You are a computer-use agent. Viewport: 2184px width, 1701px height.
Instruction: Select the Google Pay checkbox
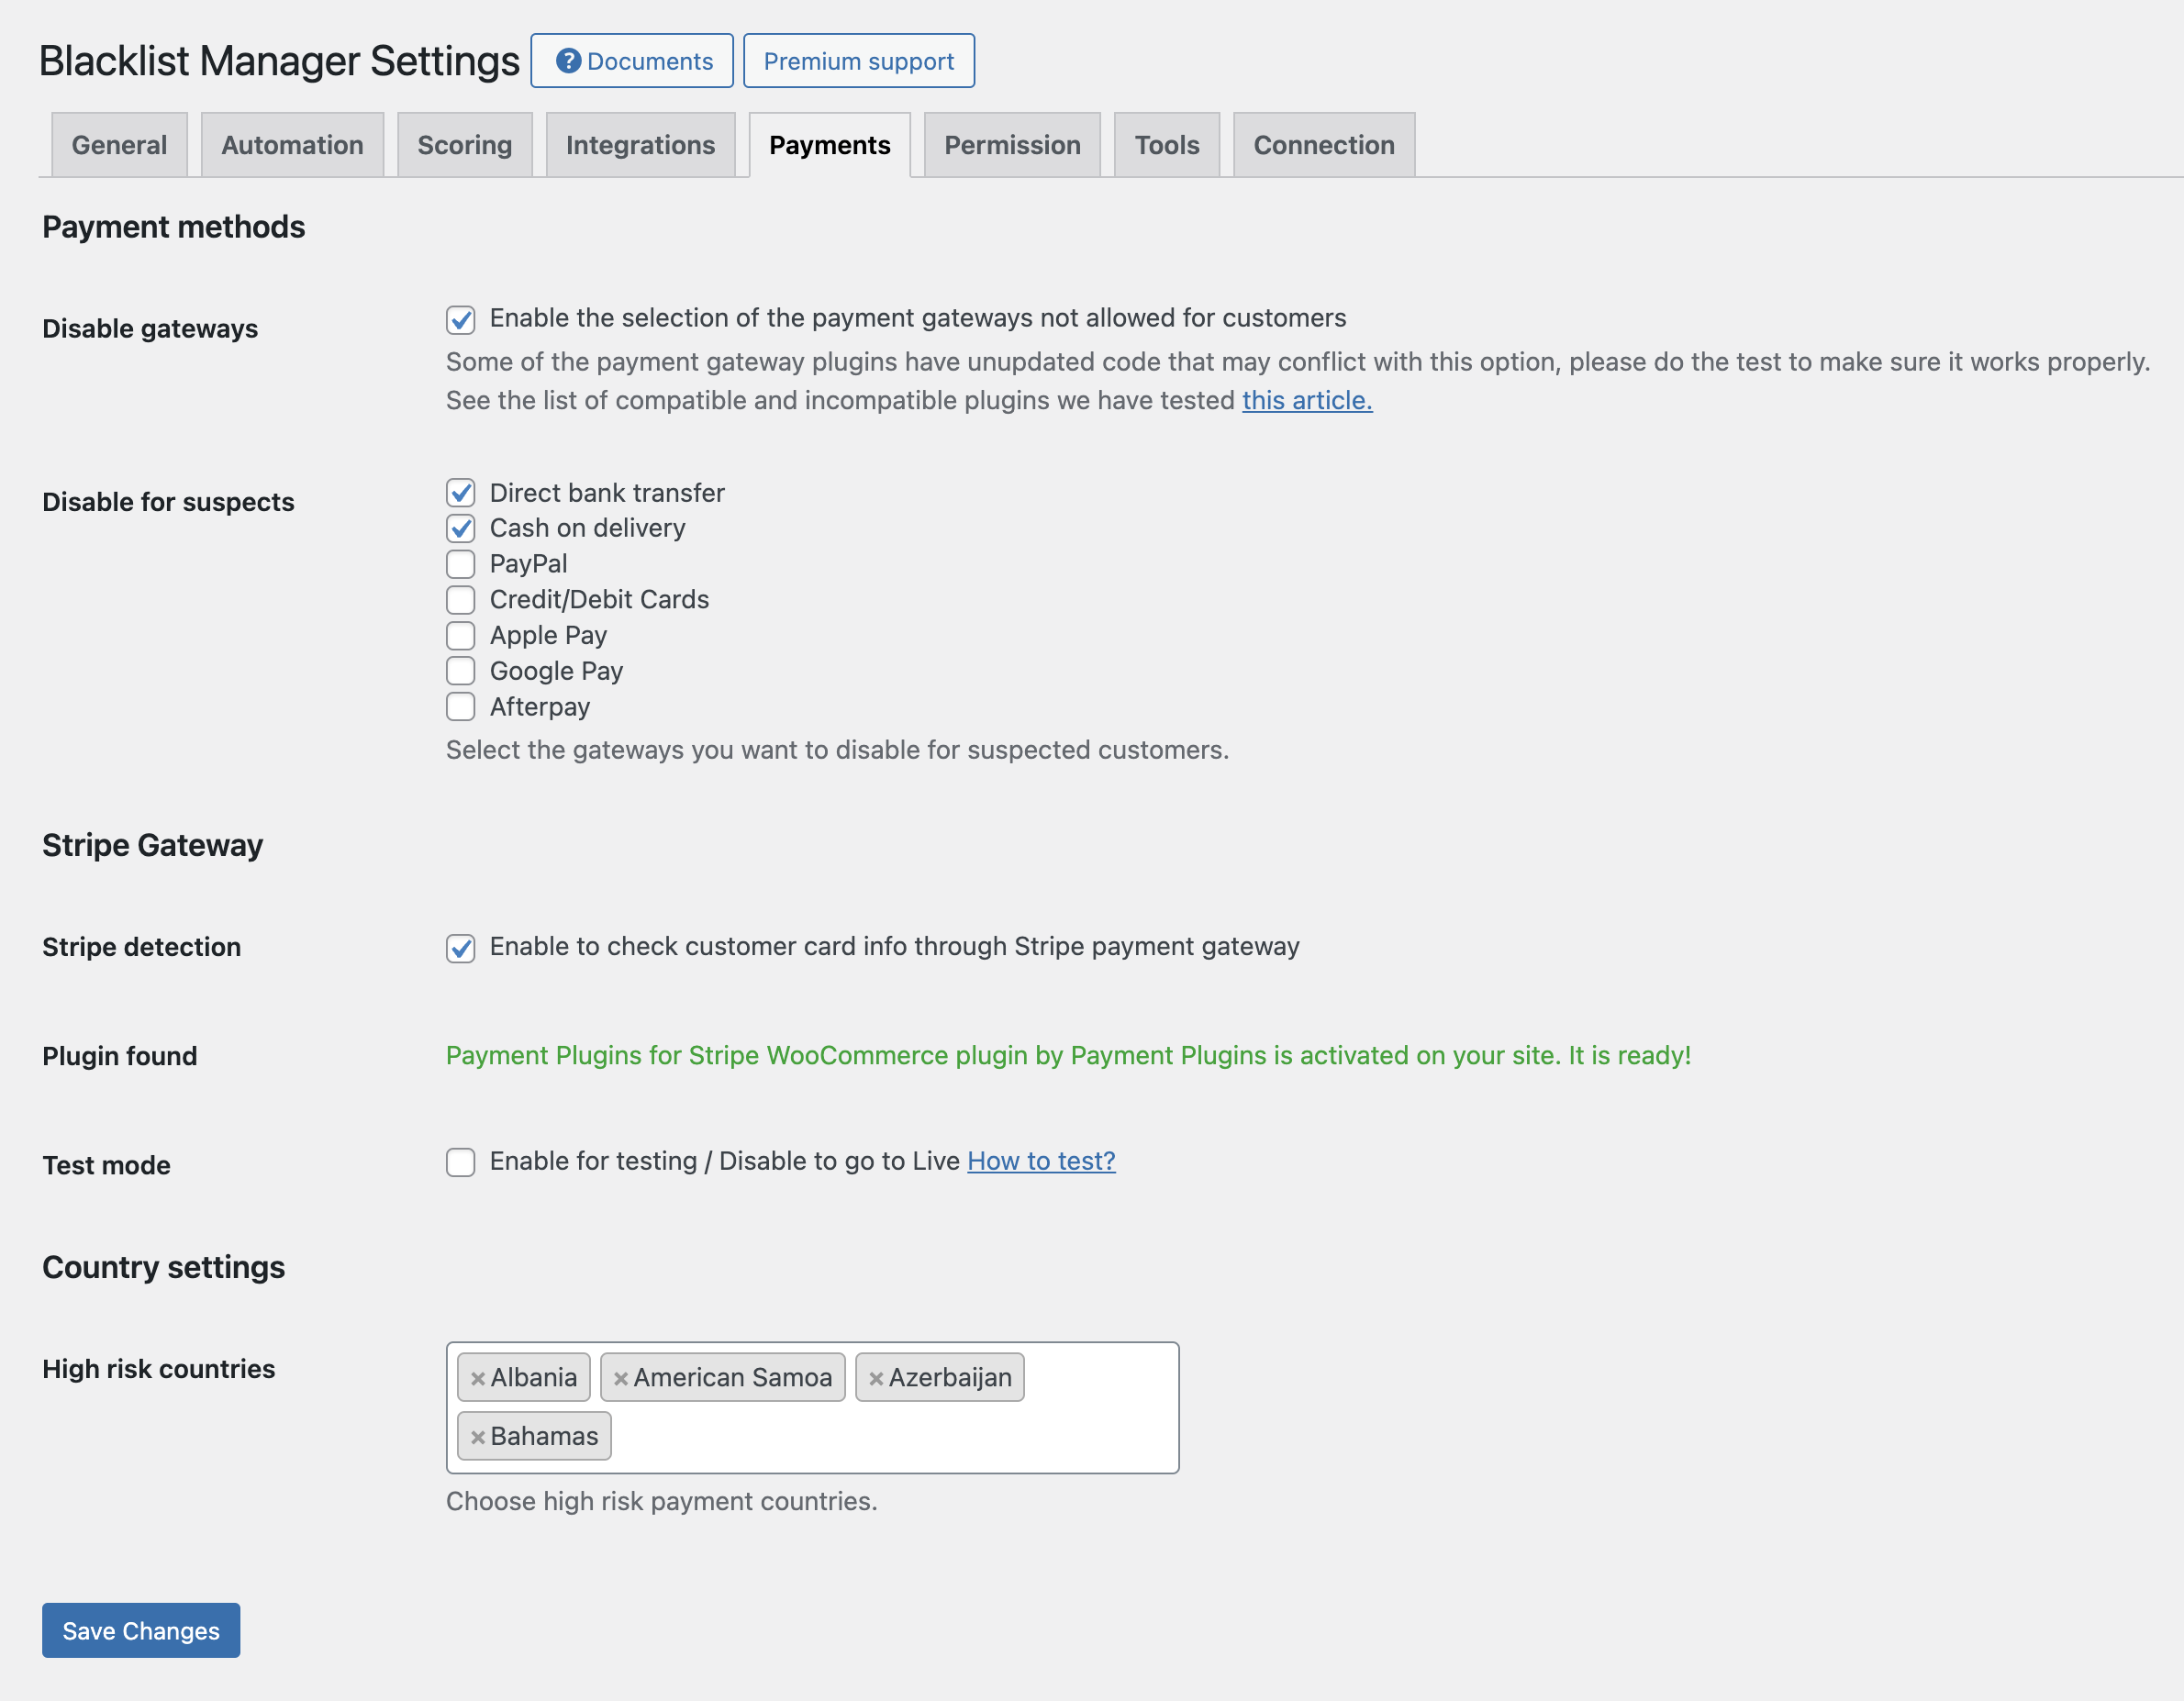(x=460, y=671)
